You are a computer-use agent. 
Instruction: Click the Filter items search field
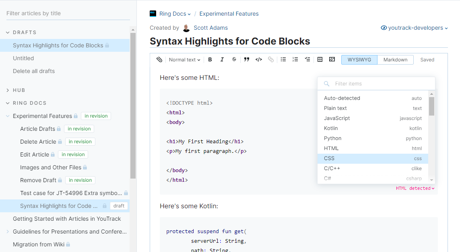point(380,83)
